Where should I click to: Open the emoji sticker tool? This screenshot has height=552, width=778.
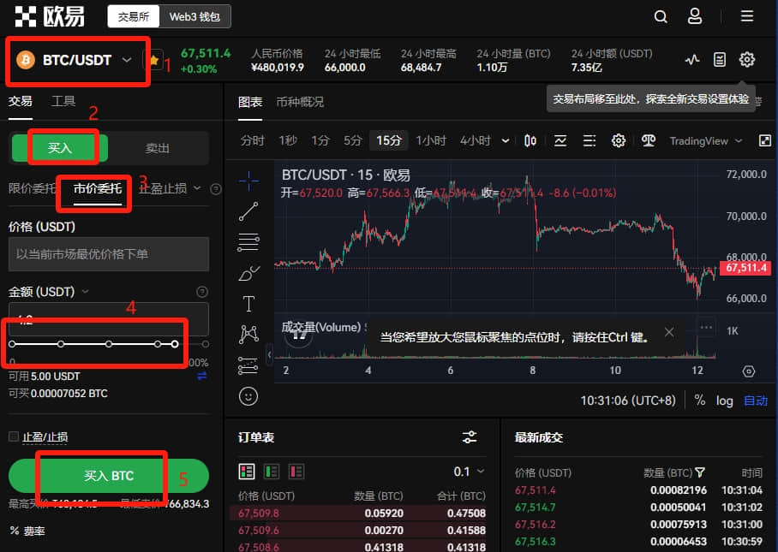(248, 396)
